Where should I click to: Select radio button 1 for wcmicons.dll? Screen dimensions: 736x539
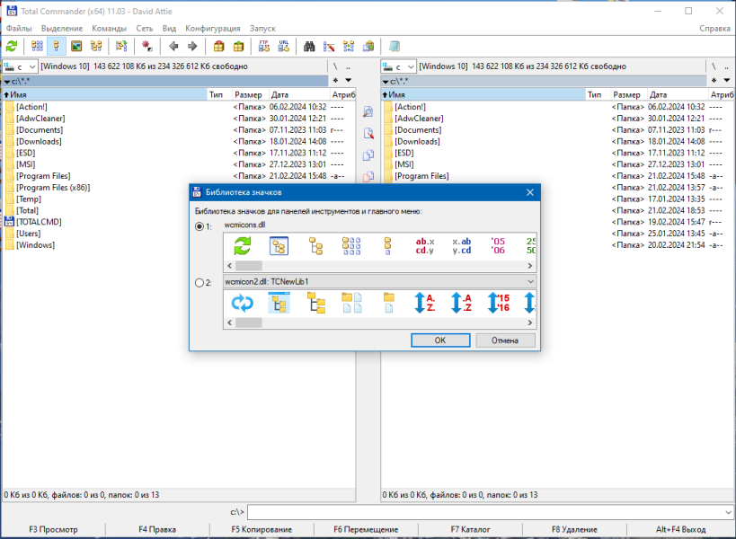click(200, 226)
